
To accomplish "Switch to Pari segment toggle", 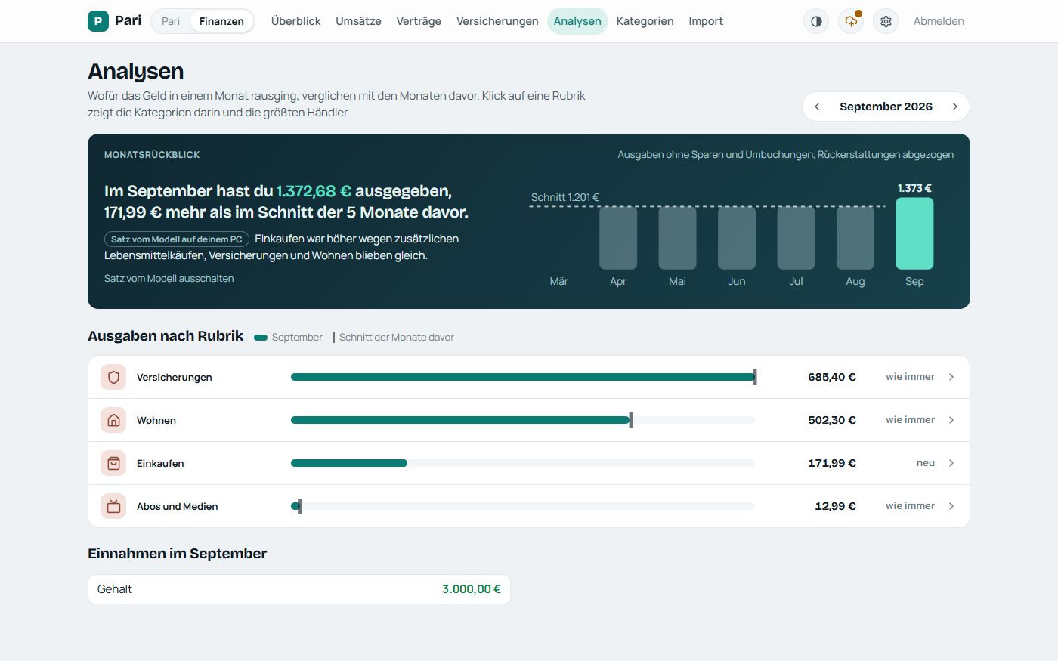I will pyautogui.click(x=171, y=21).
